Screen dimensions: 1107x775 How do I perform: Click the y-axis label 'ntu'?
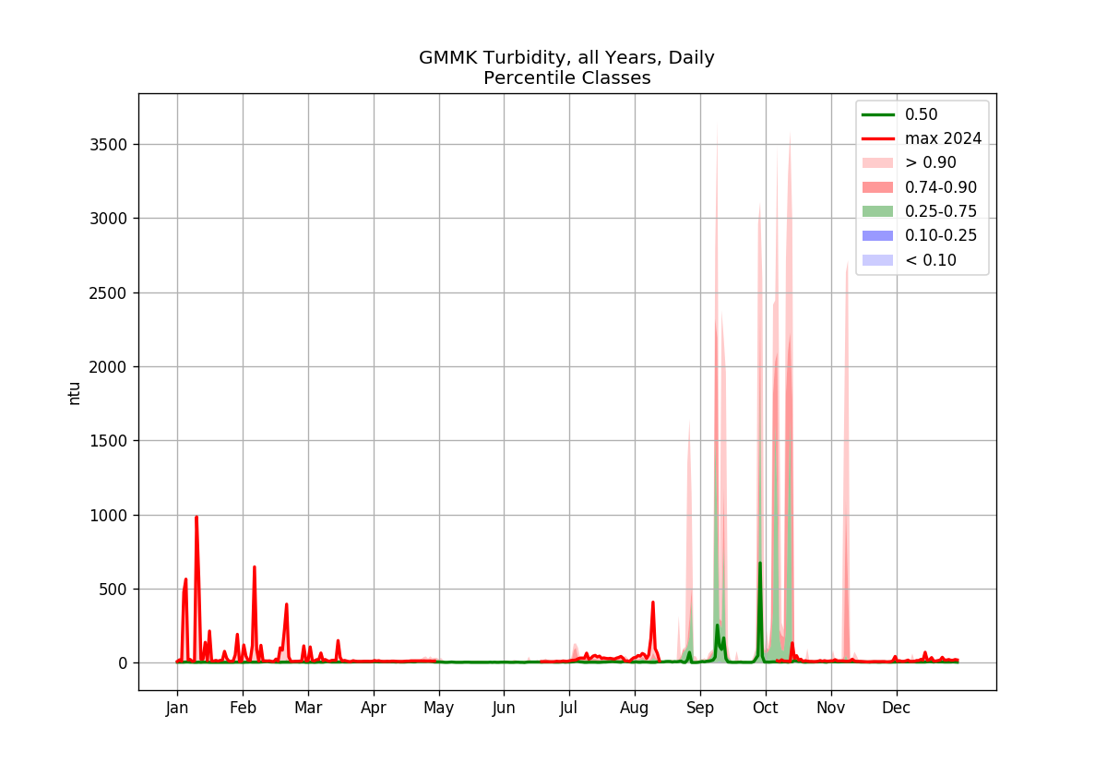[75, 392]
